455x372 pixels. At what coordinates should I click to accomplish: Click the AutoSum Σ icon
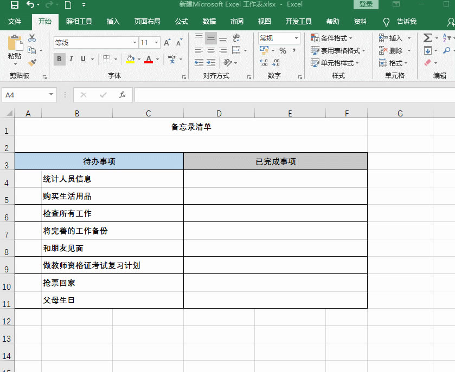428,38
